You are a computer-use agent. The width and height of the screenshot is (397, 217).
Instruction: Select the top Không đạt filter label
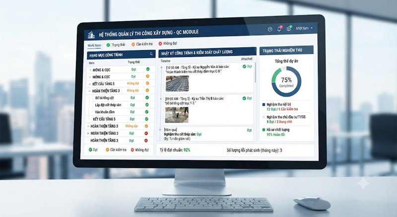click(170, 43)
